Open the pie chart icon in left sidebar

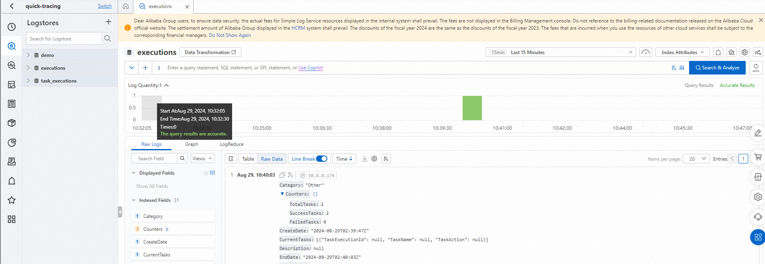[12, 142]
